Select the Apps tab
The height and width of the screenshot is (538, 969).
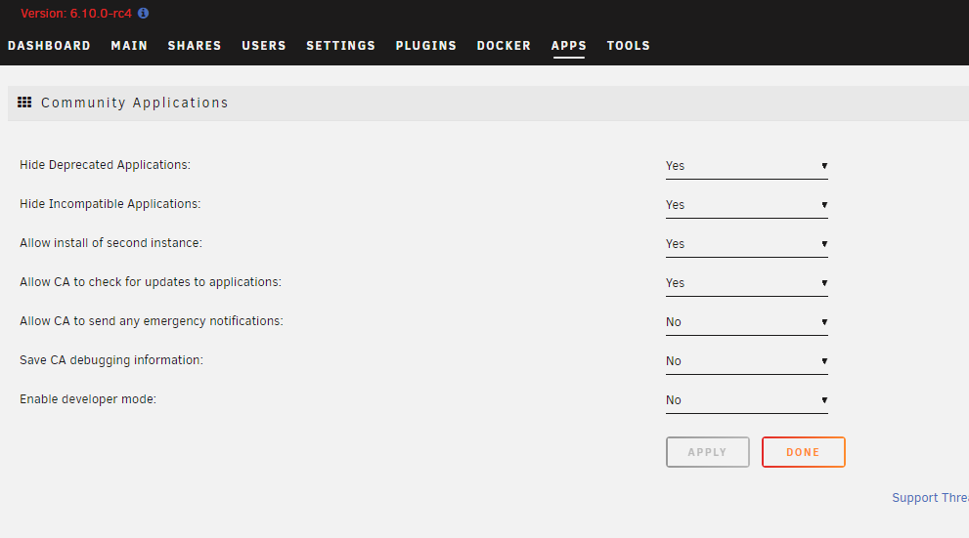coord(568,46)
